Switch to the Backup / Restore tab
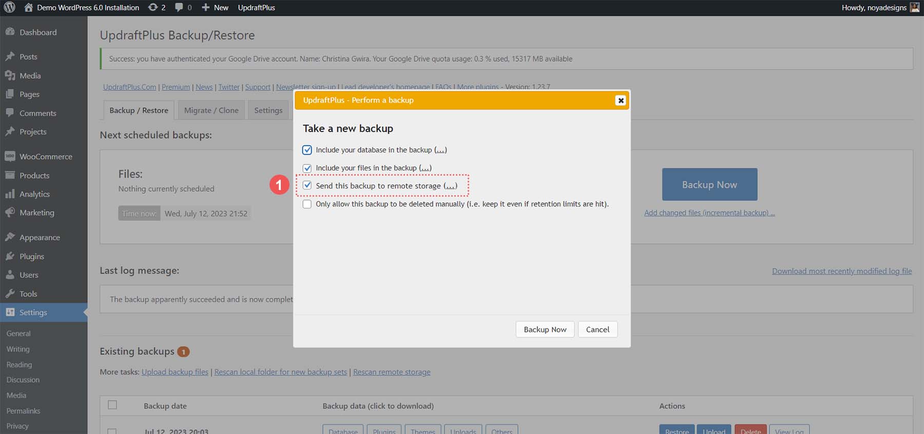924x434 pixels. 139,110
